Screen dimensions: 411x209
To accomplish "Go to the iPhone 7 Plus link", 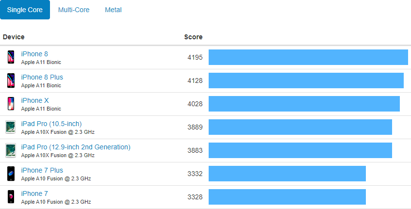I will 42,170.
